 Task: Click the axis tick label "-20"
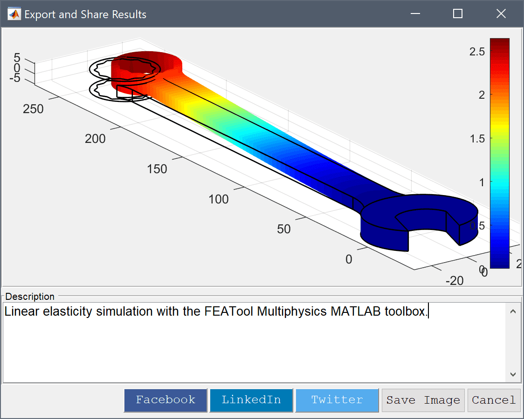455,281
